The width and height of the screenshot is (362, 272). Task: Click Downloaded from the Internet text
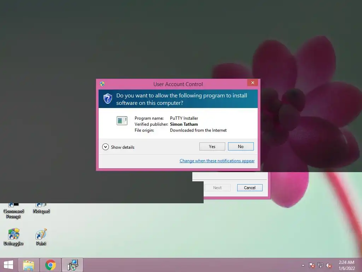198,130
